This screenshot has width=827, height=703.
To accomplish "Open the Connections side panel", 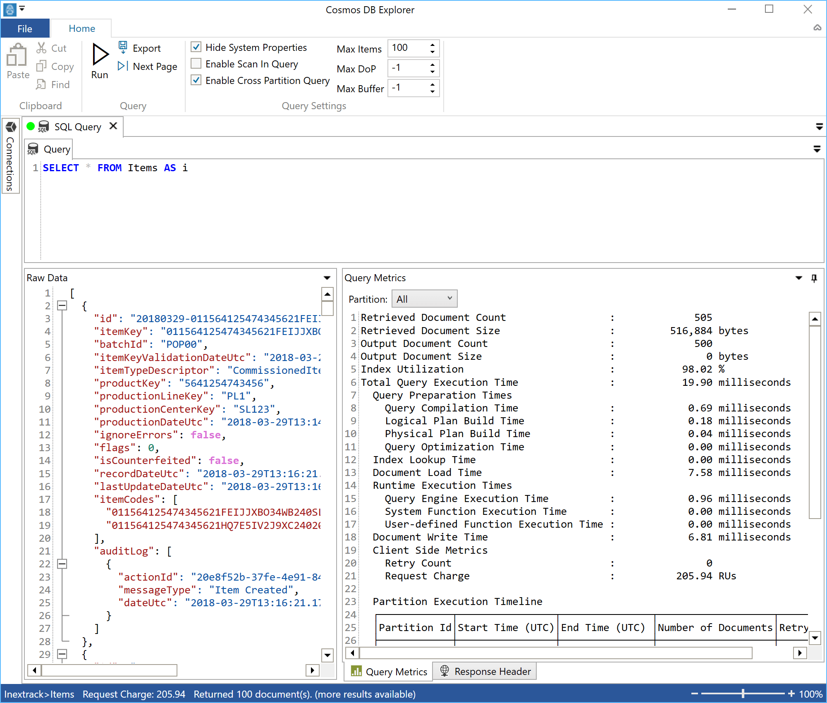I will coord(11,156).
